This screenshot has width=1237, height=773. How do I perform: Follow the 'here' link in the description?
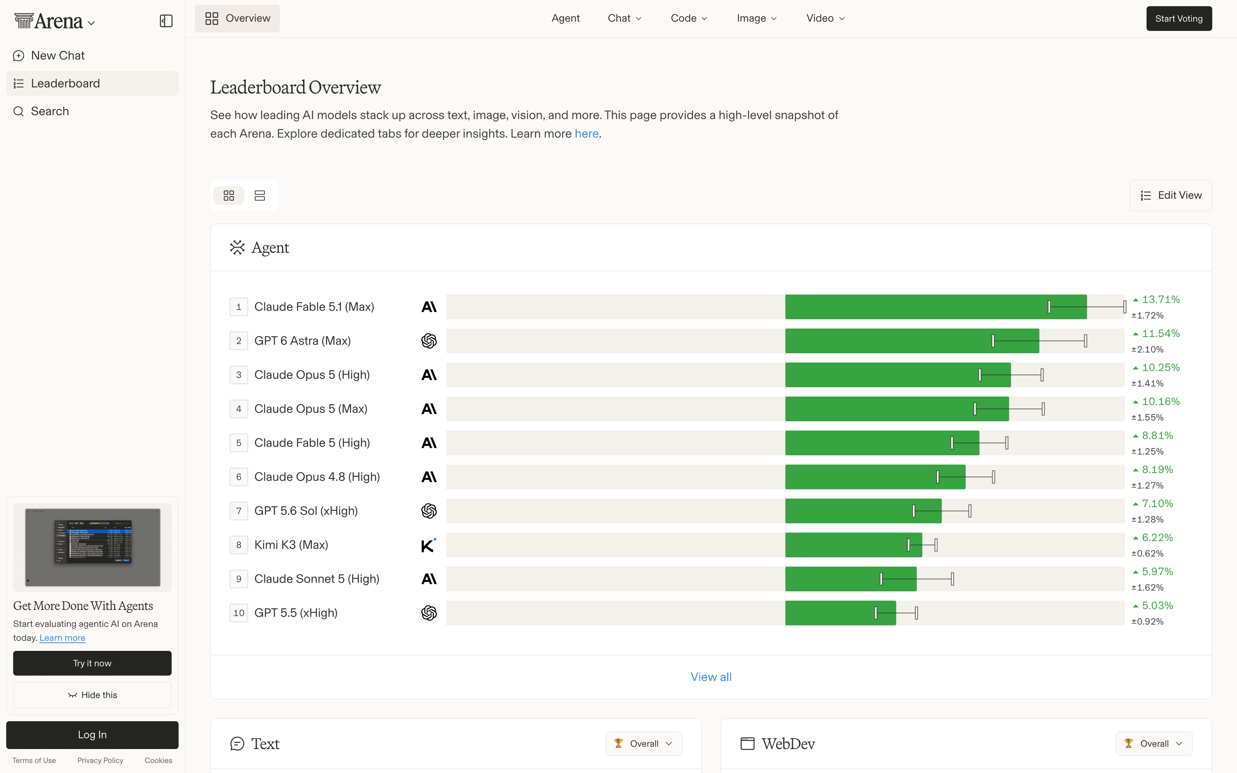point(586,134)
